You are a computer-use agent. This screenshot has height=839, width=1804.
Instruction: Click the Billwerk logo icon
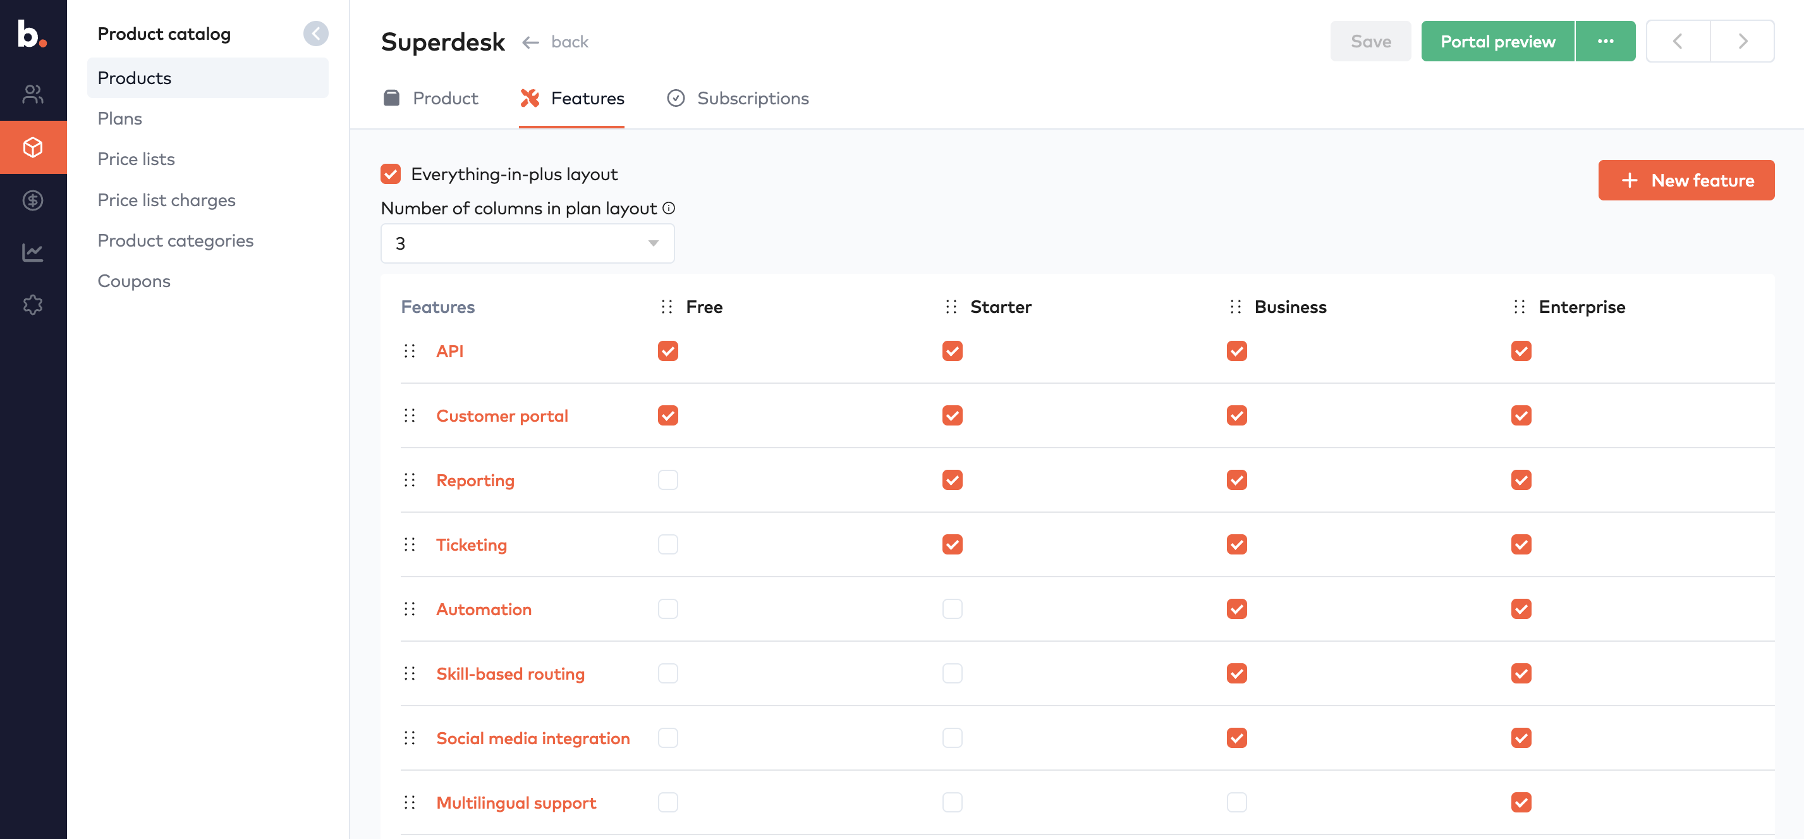tap(32, 33)
